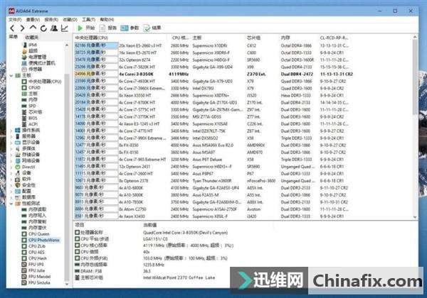Viewport: 427px width, 298px height.
Task: Open the 文件(F) menu
Action: click(15, 20)
